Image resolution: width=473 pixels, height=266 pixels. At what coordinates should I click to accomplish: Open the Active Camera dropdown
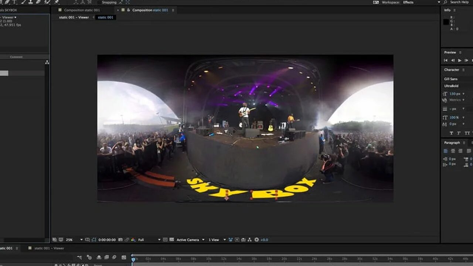(x=190, y=240)
